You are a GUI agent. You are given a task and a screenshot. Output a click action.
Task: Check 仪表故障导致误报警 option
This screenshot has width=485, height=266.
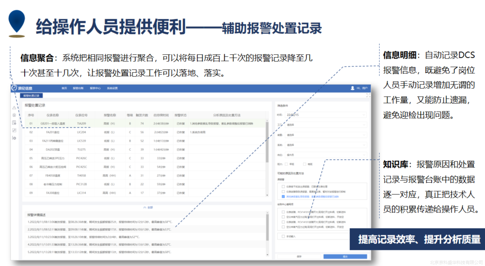pyautogui.click(x=283, y=191)
